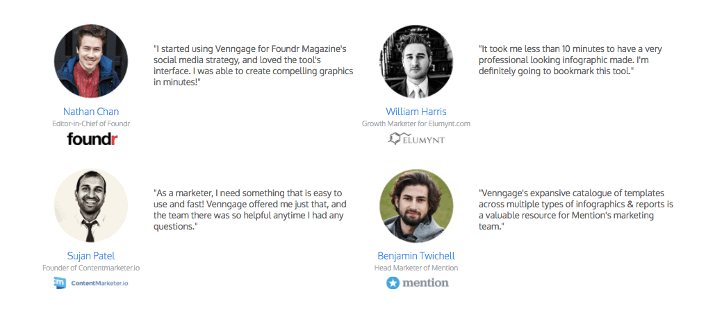The image size is (715, 319).
Task: Follow the Nathan Chan name link
Action: coord(91,112)
